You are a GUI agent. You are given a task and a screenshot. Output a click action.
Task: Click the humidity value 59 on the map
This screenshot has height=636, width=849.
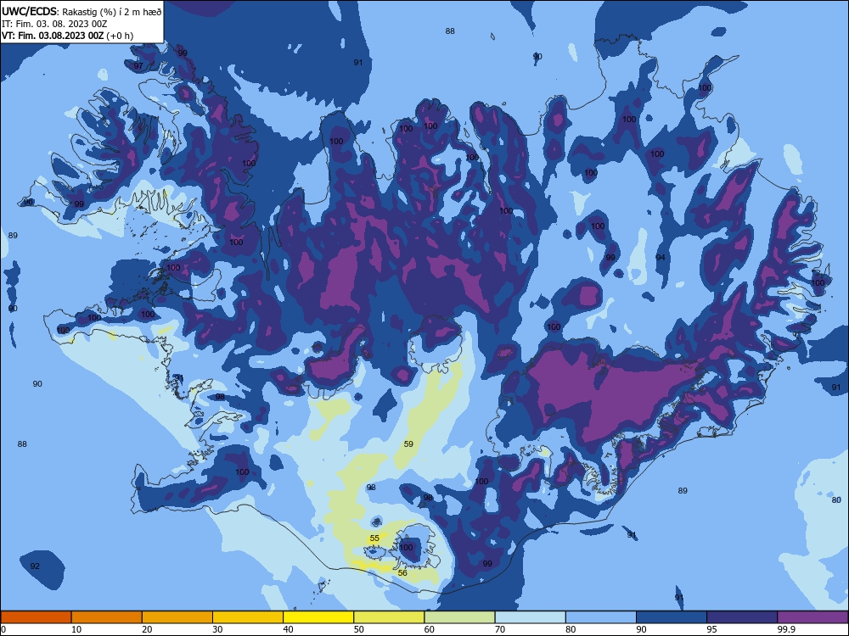[409, 444]
